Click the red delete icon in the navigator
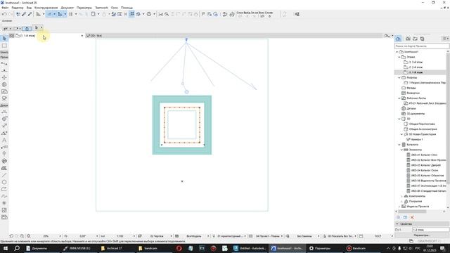The height and width of the screenshot is (253, 450). pyautogui.click(x=412, y=217)
